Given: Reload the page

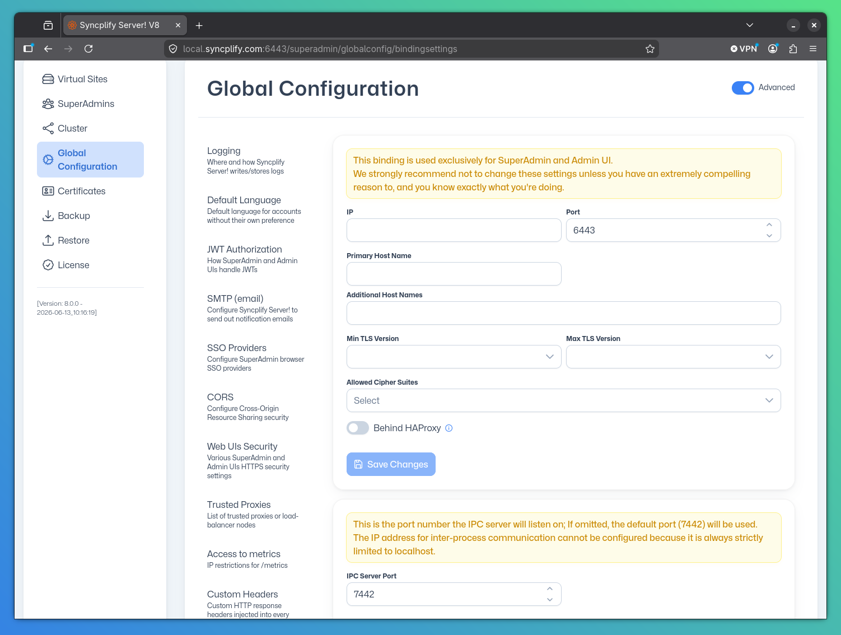Looking at the screenshot, I should point(88,49).
